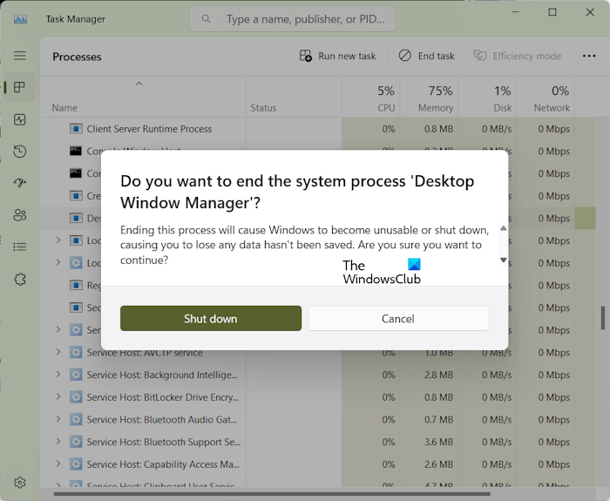
Task: Expand Service Host: Bluetooth Support Service row
Action: pos(58,442)
